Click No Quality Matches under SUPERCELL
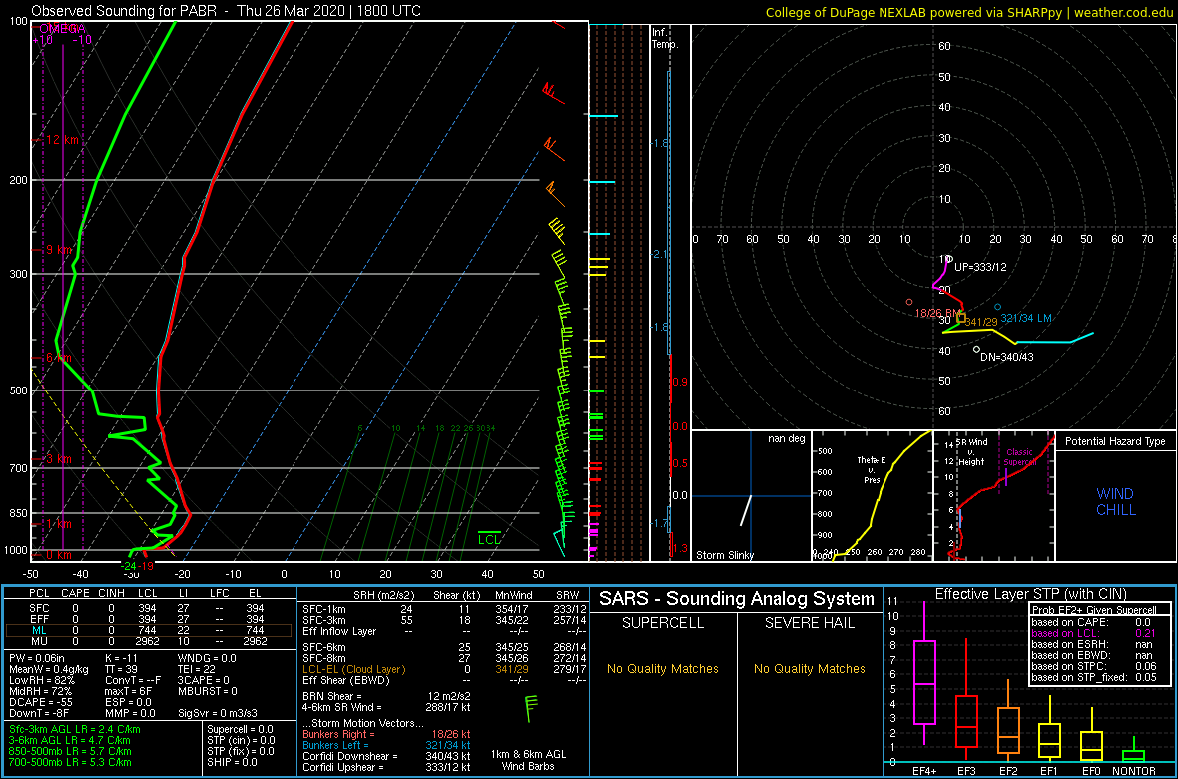 point(662,668)
